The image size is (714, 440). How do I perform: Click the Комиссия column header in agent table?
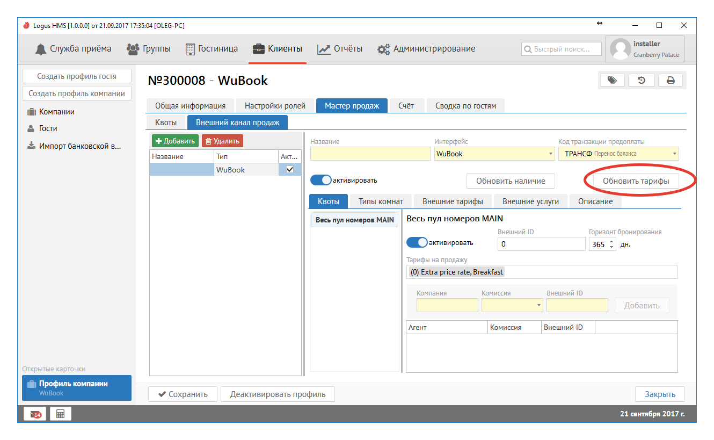[514, 327]
